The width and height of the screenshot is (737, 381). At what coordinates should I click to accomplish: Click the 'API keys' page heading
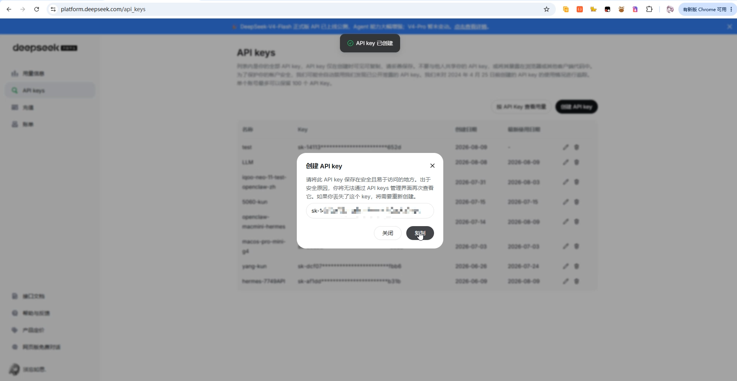click(256, 53)
